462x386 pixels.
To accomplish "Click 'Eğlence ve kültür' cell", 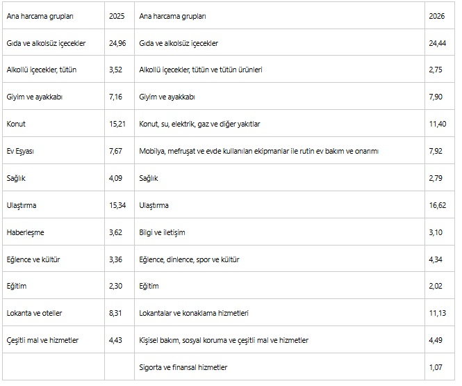I will [33, 259].
